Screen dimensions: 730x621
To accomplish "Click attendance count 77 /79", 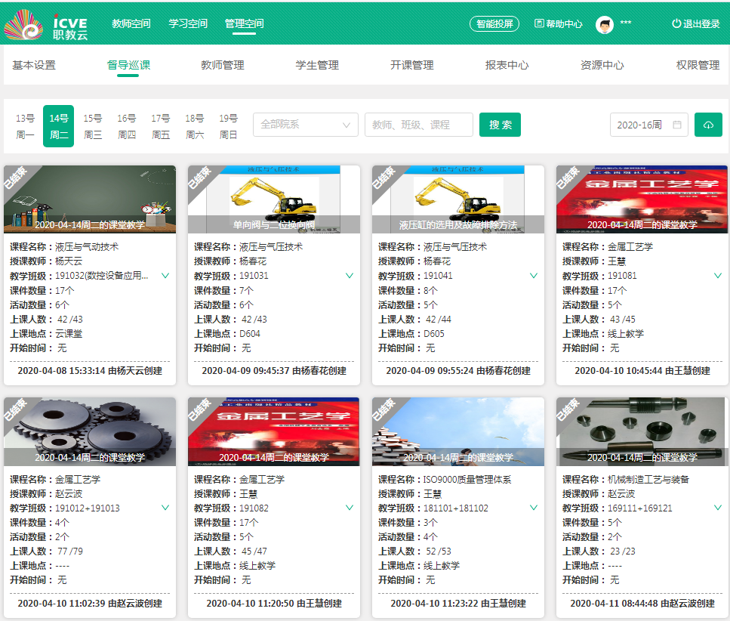I will pyautogui.click(x=70, y=551).
